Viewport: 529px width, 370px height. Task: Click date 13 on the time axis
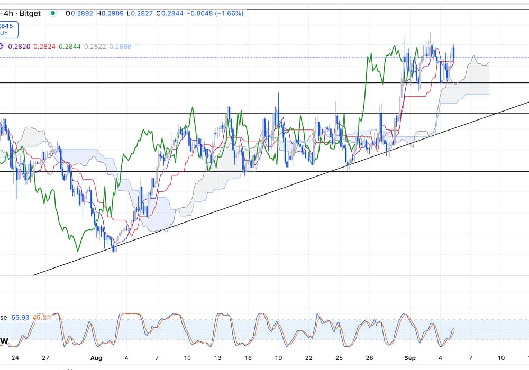pyautogui.click(x=217, y=358)
